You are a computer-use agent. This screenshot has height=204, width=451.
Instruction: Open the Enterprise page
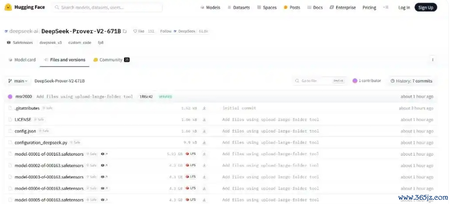point(343,8)
